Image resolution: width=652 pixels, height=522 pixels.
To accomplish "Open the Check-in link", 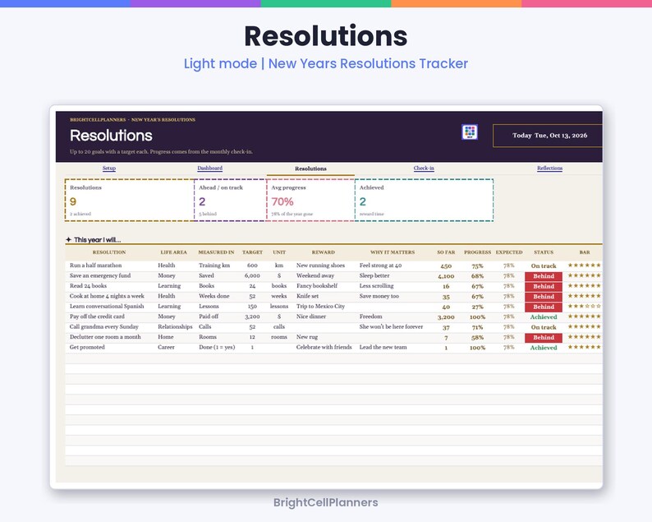I will (424, 169).
